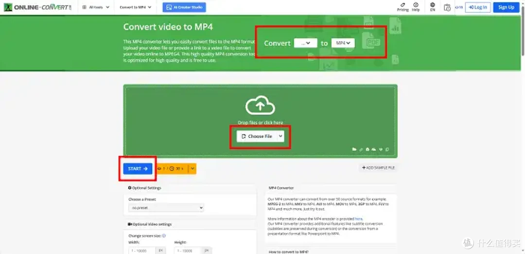The height and width of the screenshot is (254, 525).
Task: Click ADD SAMPLE FILE
Action: click(x=378, y=168)
